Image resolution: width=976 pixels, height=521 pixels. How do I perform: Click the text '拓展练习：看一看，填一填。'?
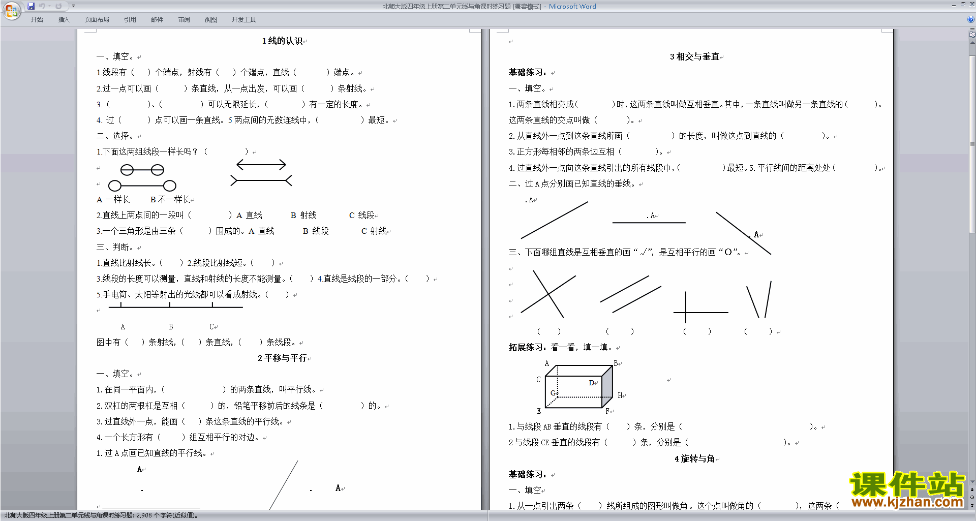click(562, 347)
